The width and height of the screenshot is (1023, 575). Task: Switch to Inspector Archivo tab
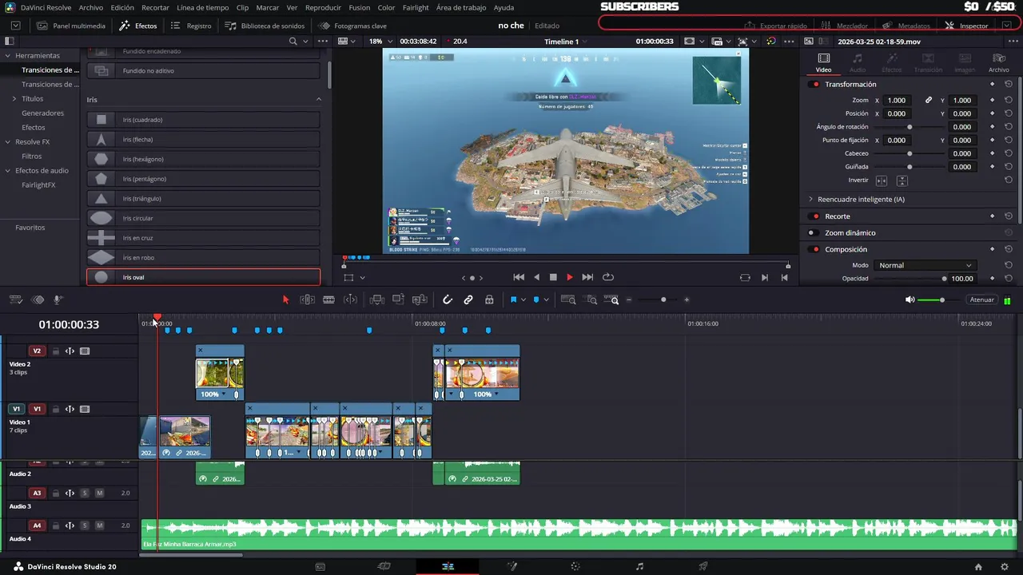[x=998, y=63]
